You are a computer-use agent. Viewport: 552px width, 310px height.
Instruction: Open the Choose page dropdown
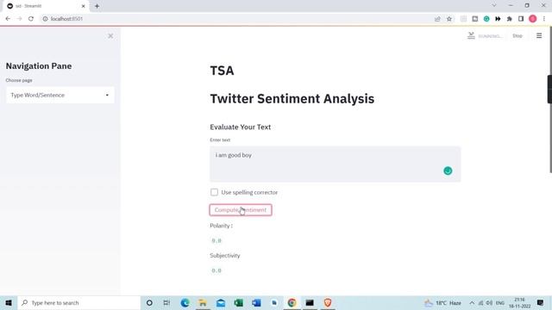[x=60, y=95]
